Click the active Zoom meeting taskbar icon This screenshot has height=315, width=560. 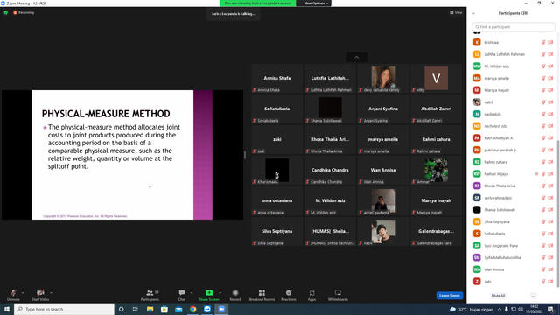pyautogui.click(x=221, y=309)
